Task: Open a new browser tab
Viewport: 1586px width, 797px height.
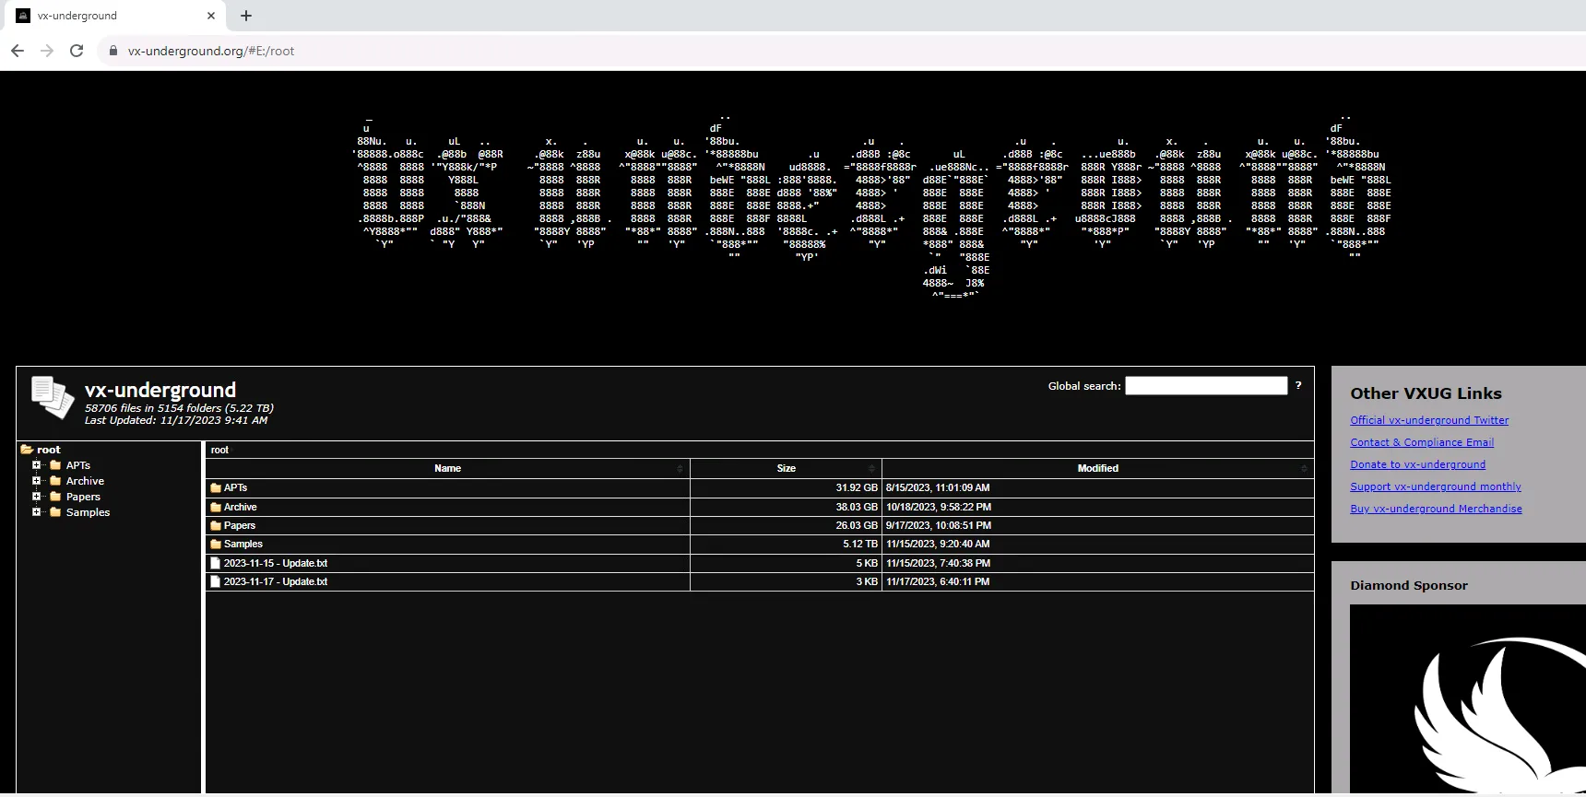Action: click(x=246, y=16)
